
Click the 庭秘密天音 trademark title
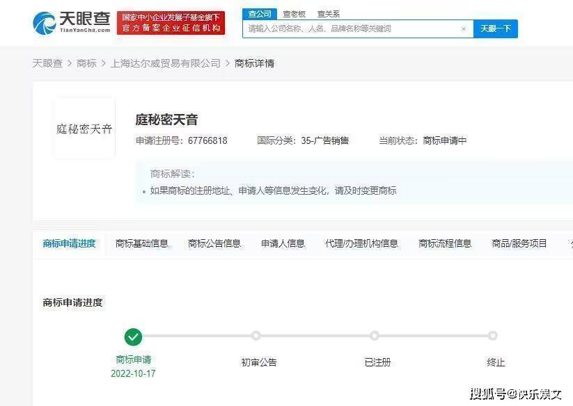pos(166,120)
